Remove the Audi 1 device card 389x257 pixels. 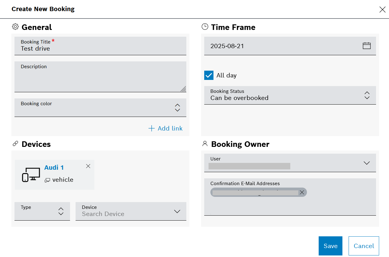(x=88, y=166)
